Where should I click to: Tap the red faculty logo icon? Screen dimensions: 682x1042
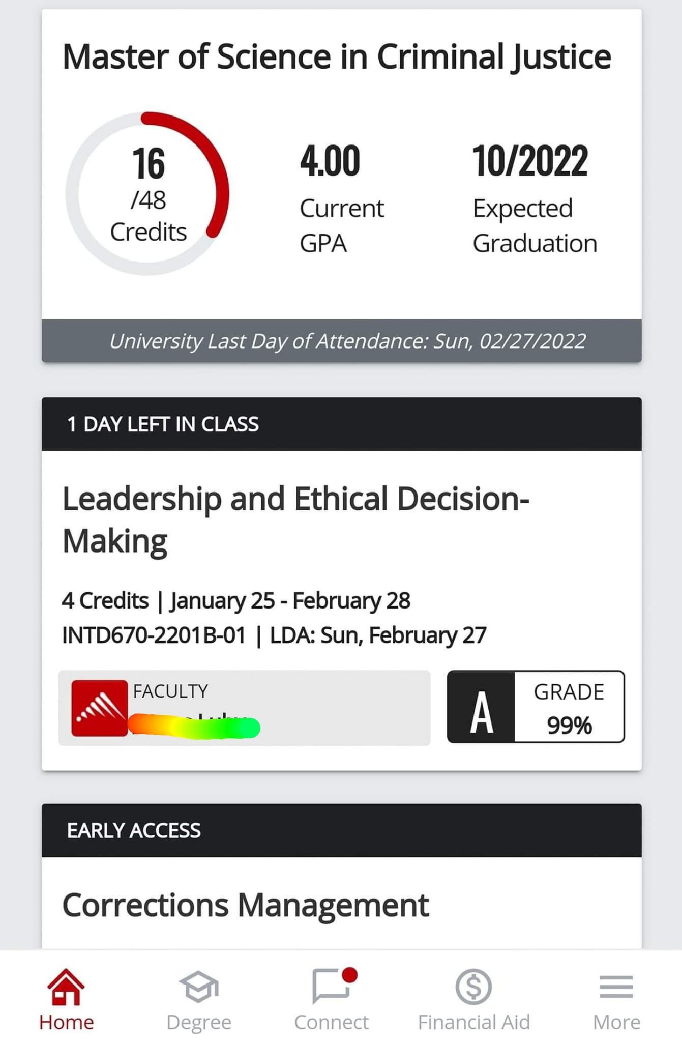coord(99,708)
